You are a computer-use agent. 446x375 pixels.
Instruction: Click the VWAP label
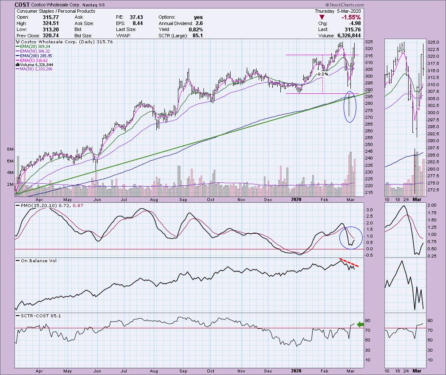pos(123,36)
